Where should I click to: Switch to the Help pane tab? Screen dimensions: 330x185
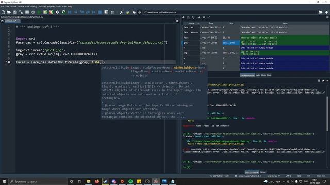tap(258, 75)
